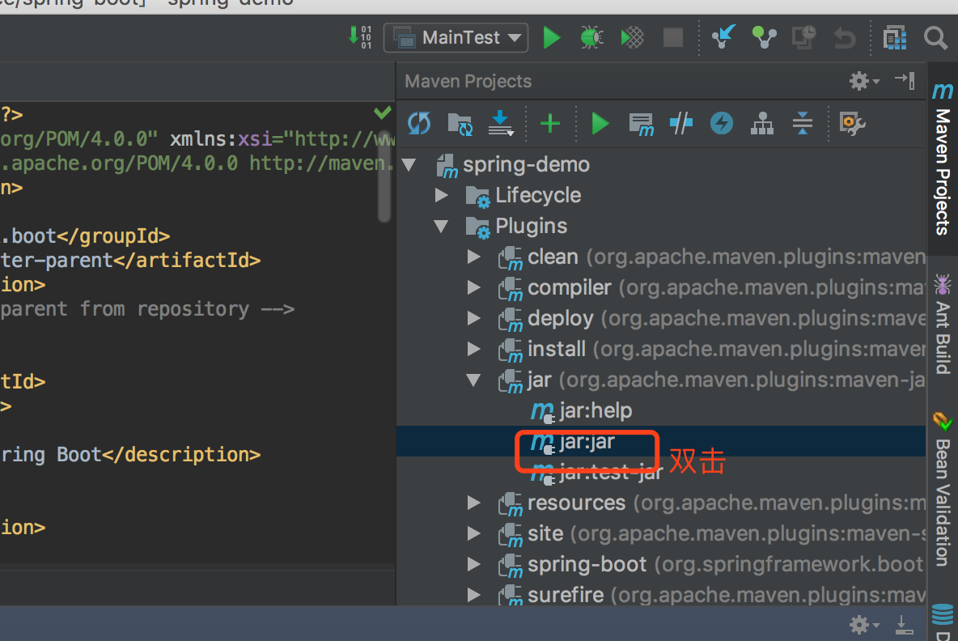Screen dimensions: 958x641
Task: Place cursor on the description line in editor
Action: click(x=131, y=455)
